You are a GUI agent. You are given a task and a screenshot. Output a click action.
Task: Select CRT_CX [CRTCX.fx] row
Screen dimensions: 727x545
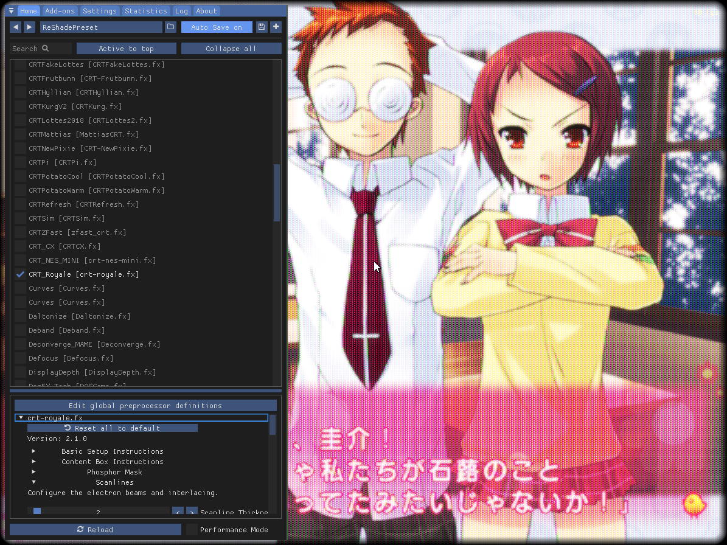tap(64, 246)
